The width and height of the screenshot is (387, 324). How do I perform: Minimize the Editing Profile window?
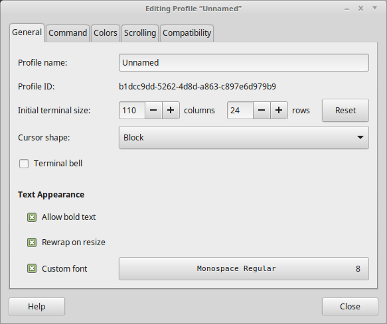[347, 9]
